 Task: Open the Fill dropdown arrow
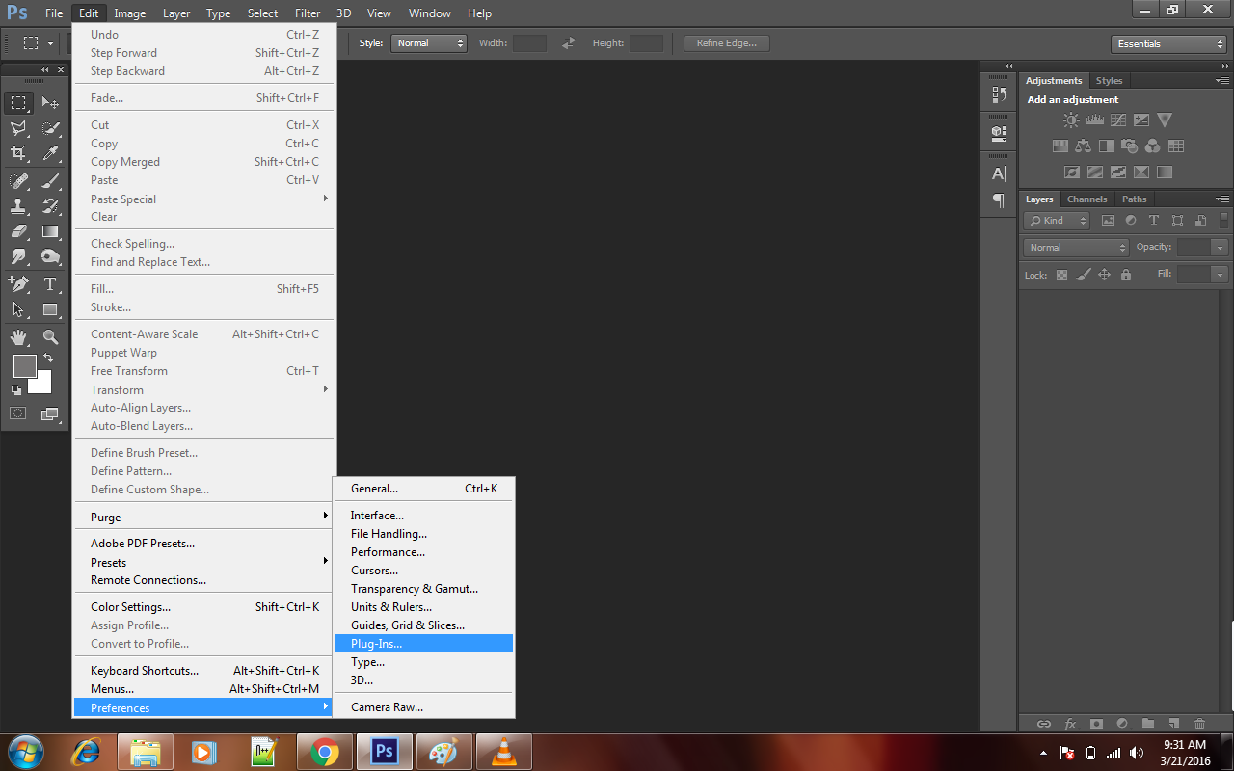1221,275
